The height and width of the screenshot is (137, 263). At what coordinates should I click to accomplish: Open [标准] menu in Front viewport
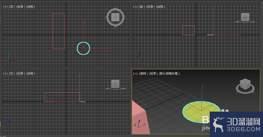[150, 7]
